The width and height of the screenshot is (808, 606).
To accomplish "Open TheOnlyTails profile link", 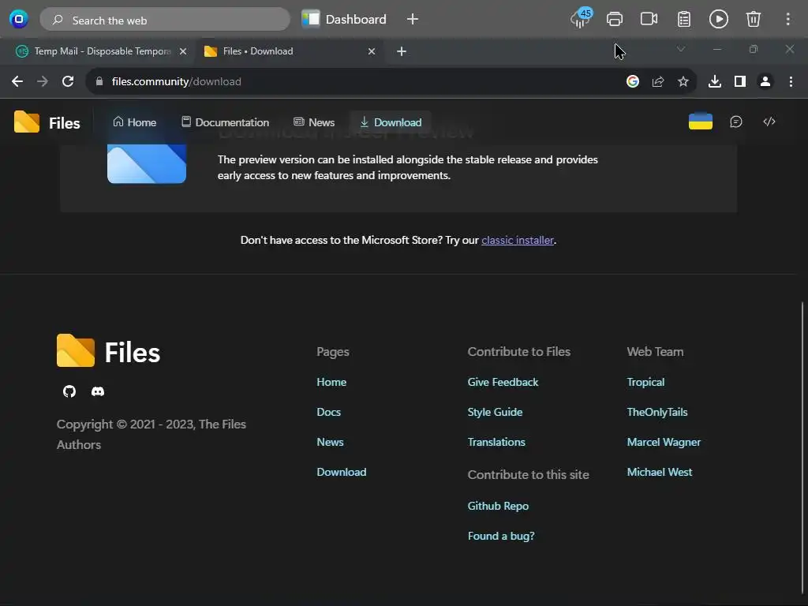I will [657, 412].
